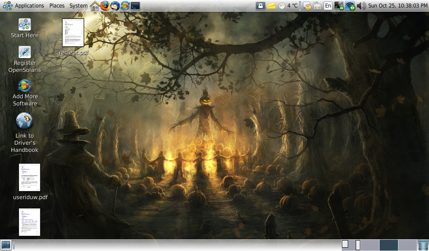The image size is (429, 251).
Task: Open the yellow sticky notes applet
Action: 271,6
